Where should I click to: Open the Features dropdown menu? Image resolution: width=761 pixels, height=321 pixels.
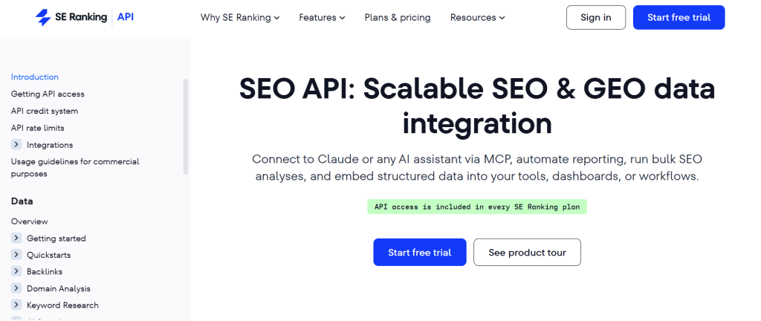pos(322,17)
